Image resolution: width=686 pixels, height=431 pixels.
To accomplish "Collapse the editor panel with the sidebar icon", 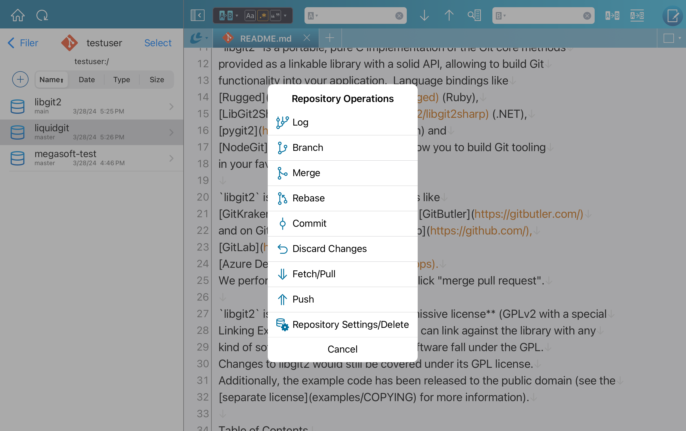I will click(x=198, y=16).
